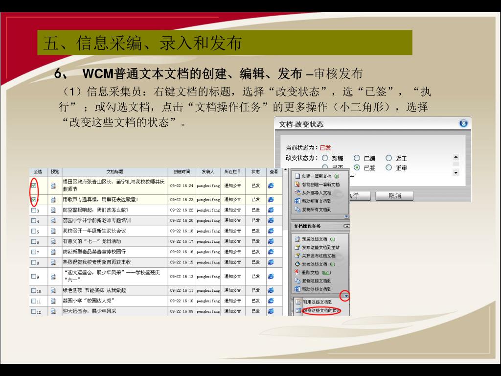
Task: Click IE view icon in 16:09 row
Action: [271, 311]
